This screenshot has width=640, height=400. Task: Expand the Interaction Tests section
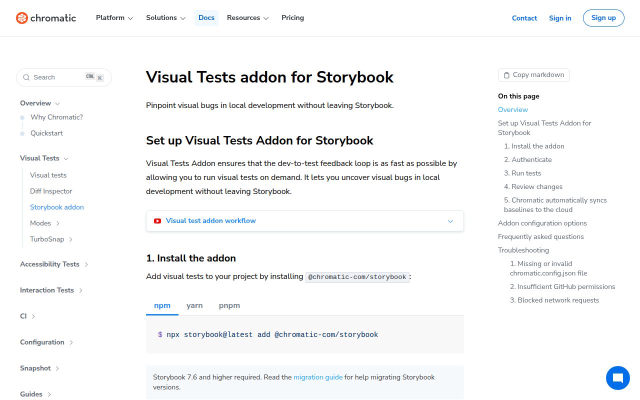click(x=51, y=290)
